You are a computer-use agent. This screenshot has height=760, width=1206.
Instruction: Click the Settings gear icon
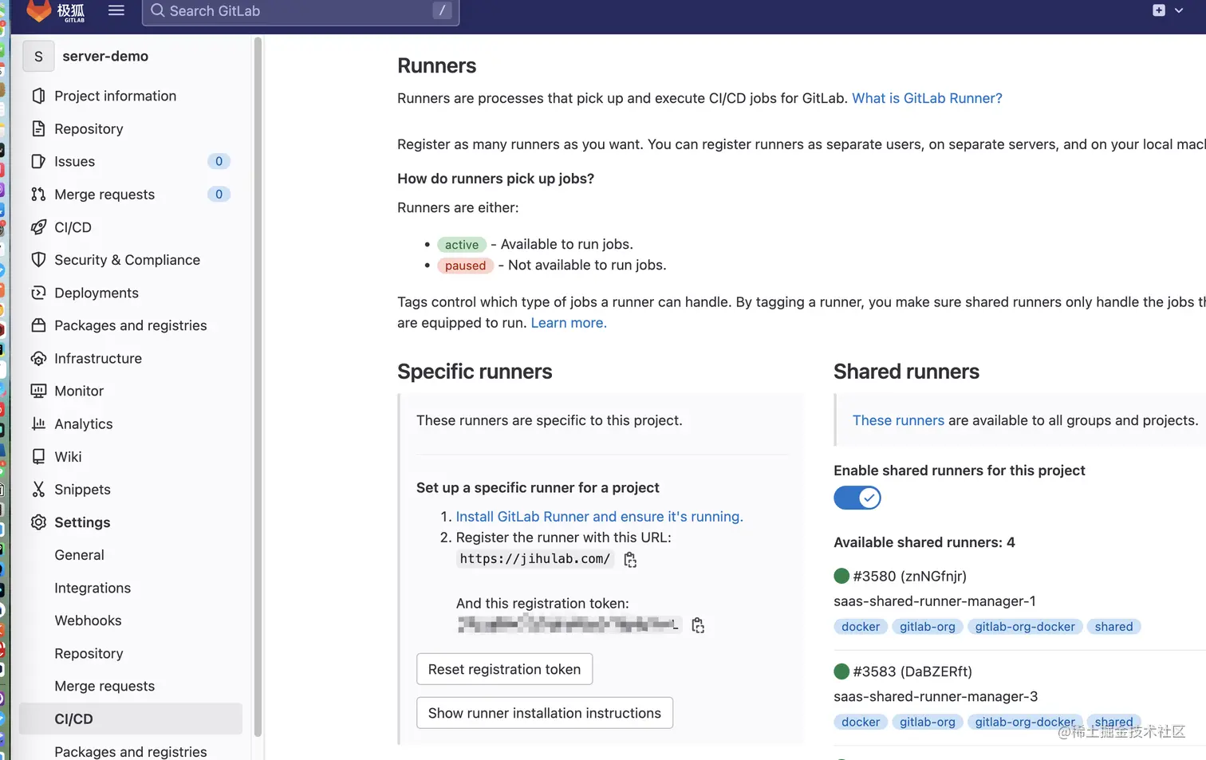(x=38, y=522)
